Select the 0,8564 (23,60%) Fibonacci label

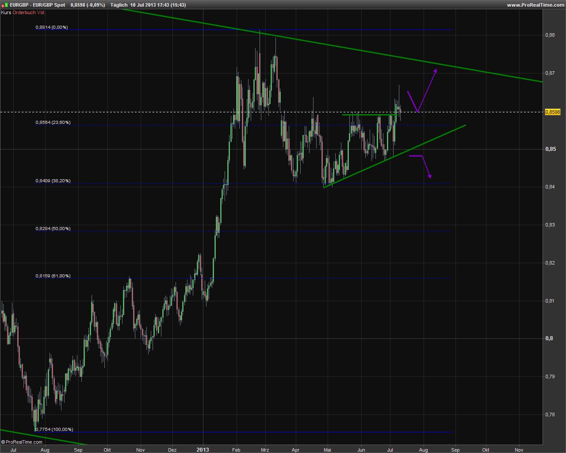coord(53,122)
